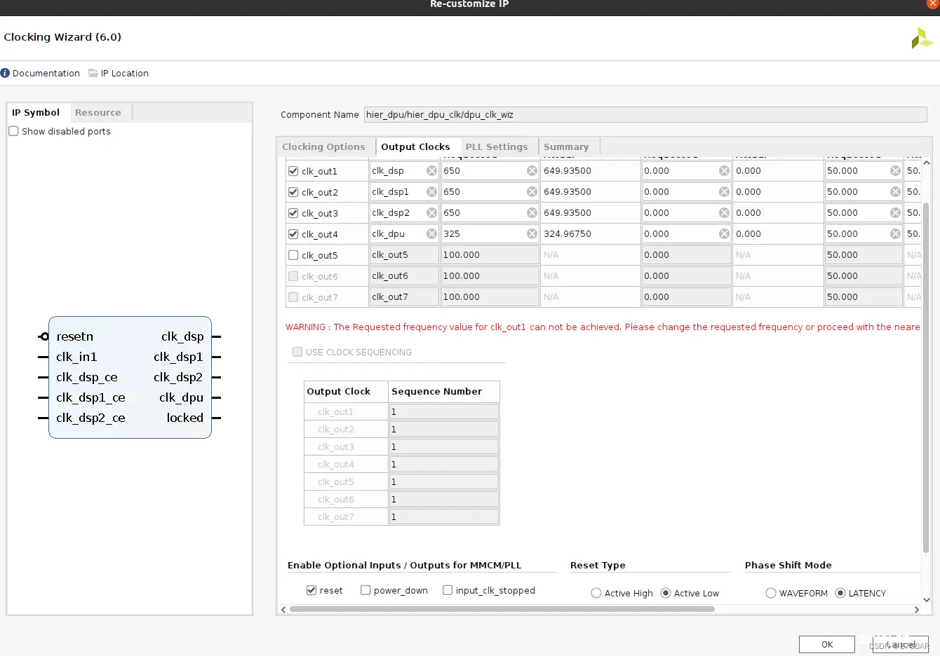
Task: Click the clk_dsp1_ce port on IP symbol
Action: pyautogui.click(x=90, y=397)
